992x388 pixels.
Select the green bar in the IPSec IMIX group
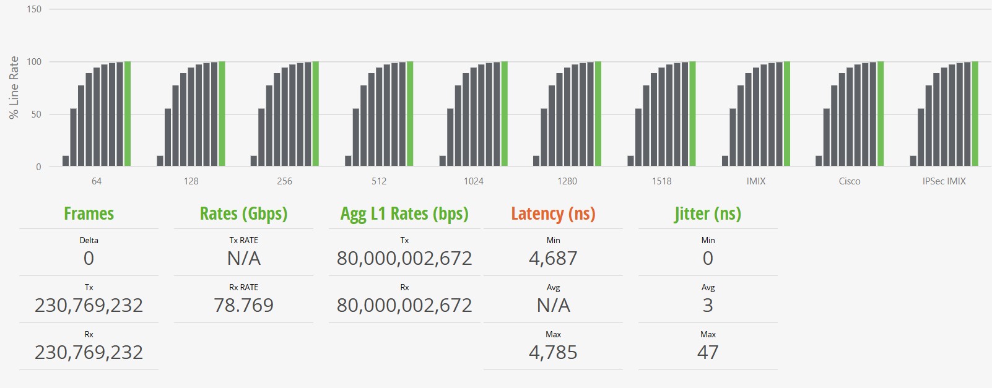click(975, 114)
